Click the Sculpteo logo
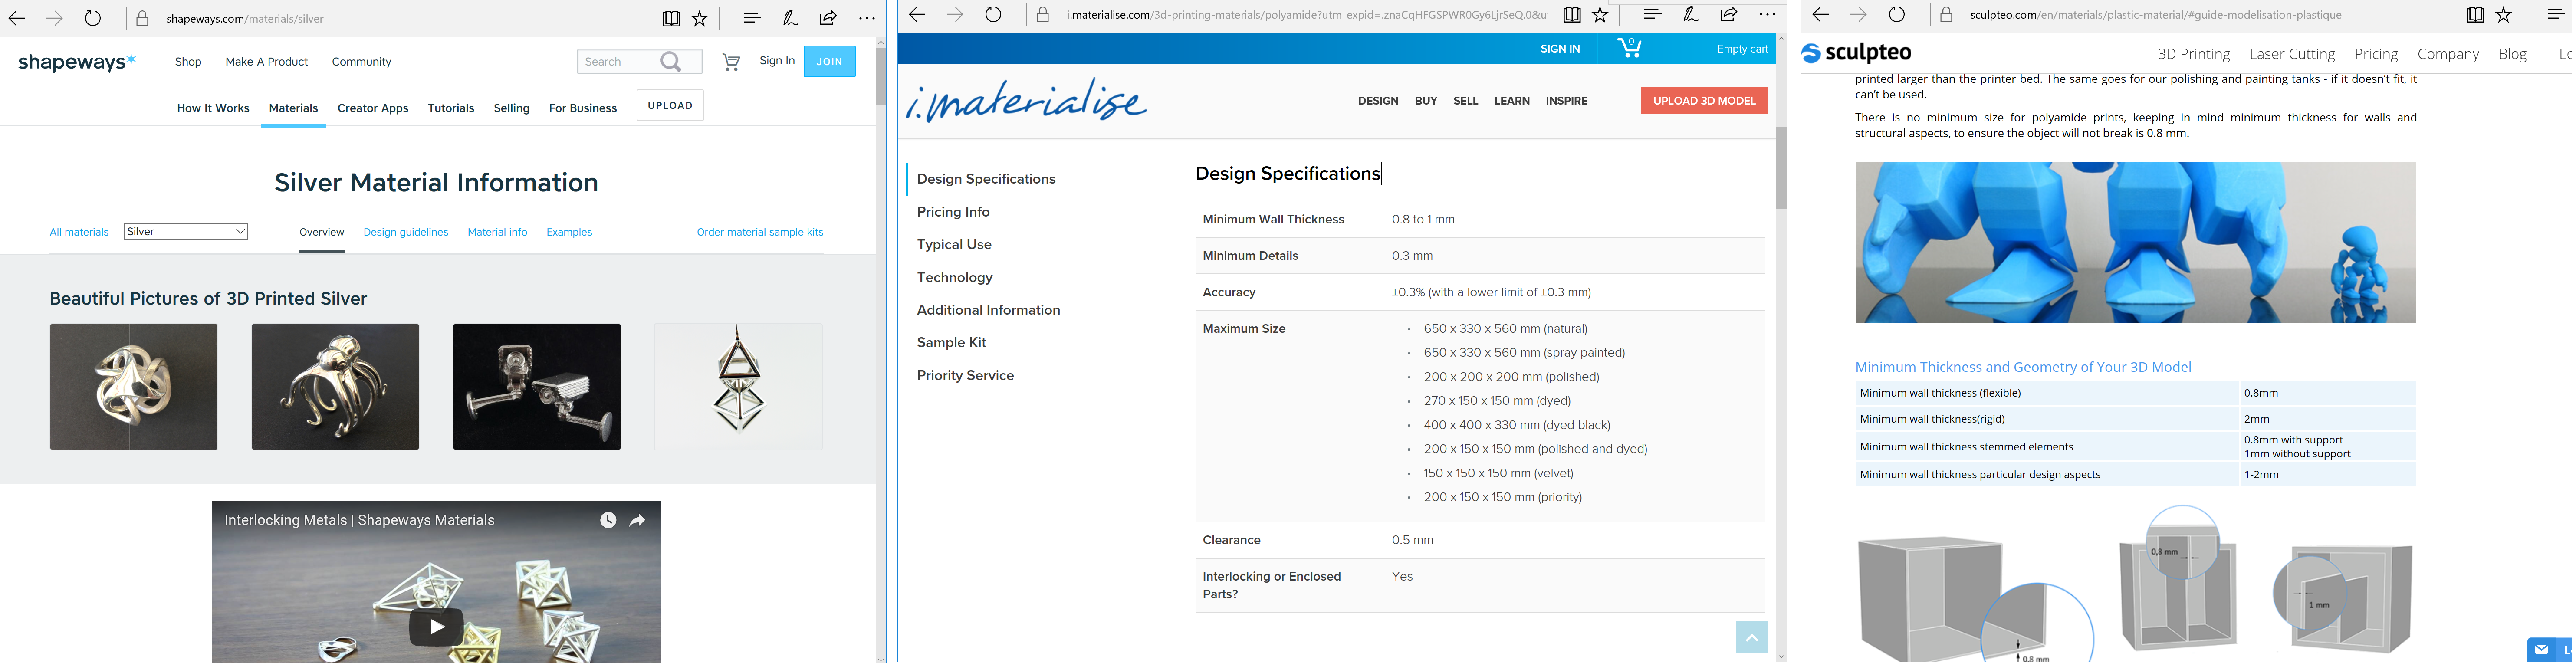The width and height of the screenshot is (2576, 663). coord(1857,53)
